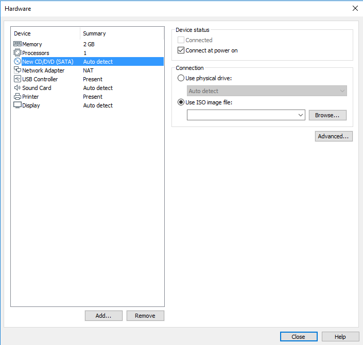The height and width of the screenshot is (345, 363).
Task: Add a new hardware device
Action: (103, 316)
